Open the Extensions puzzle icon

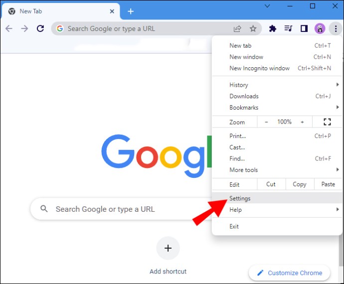coord(273,28)
